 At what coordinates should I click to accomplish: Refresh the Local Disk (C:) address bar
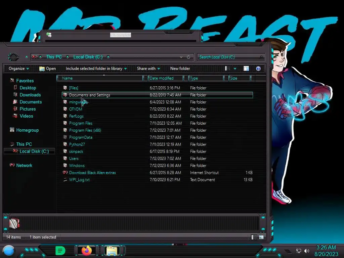click(188, 57)
